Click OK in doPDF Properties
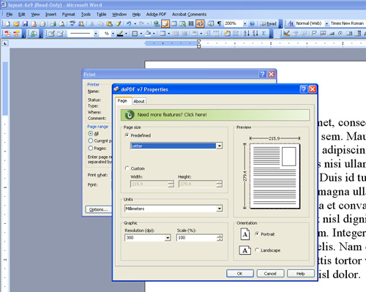This screenshot has width=366, height=292. (240, 274)
